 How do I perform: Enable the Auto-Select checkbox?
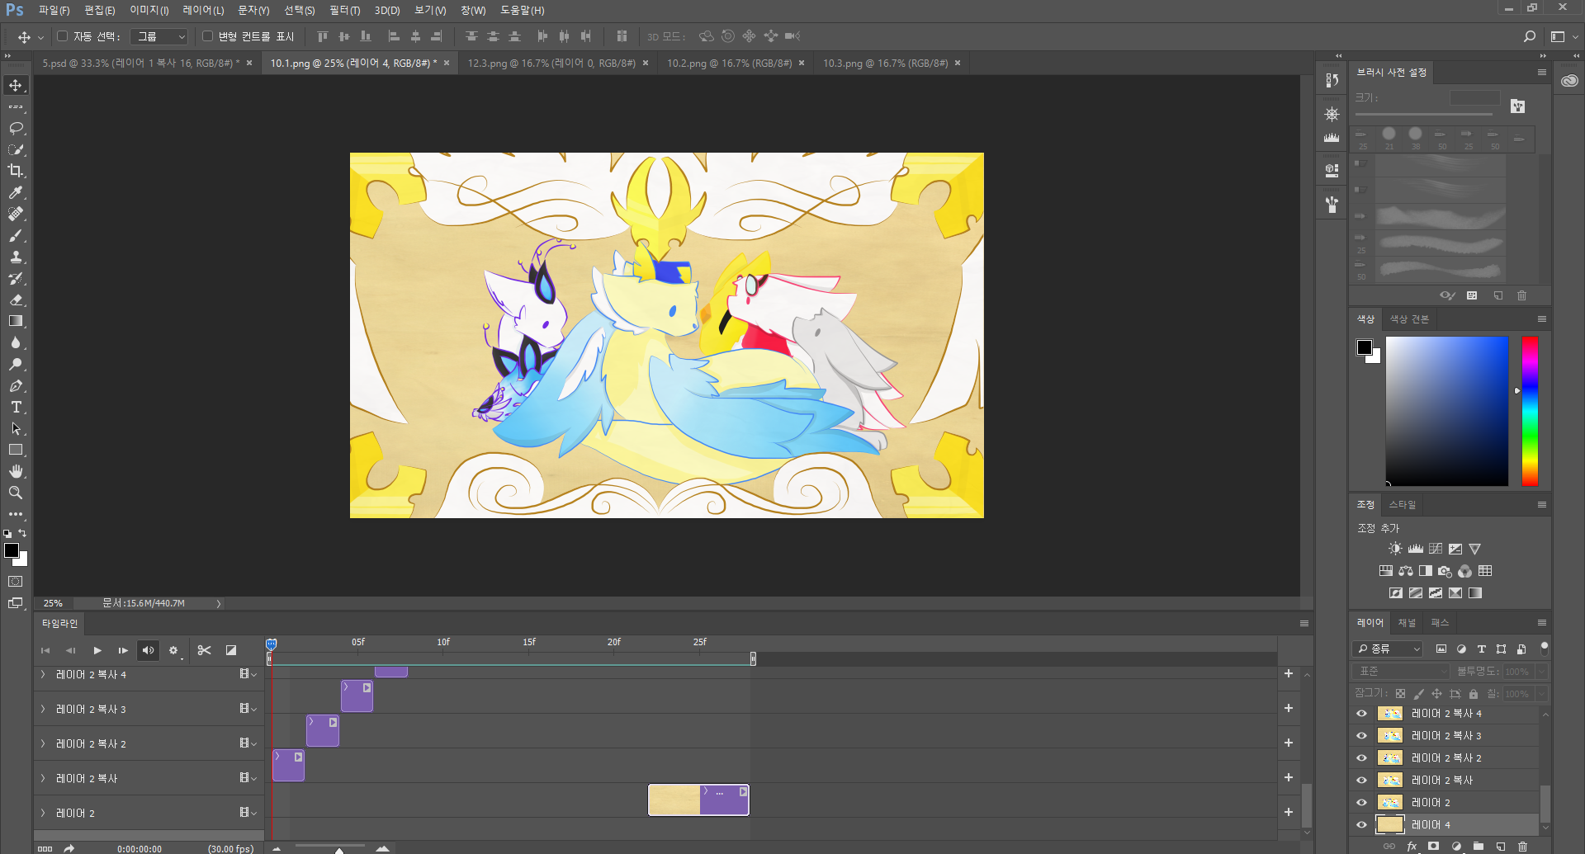62,36
